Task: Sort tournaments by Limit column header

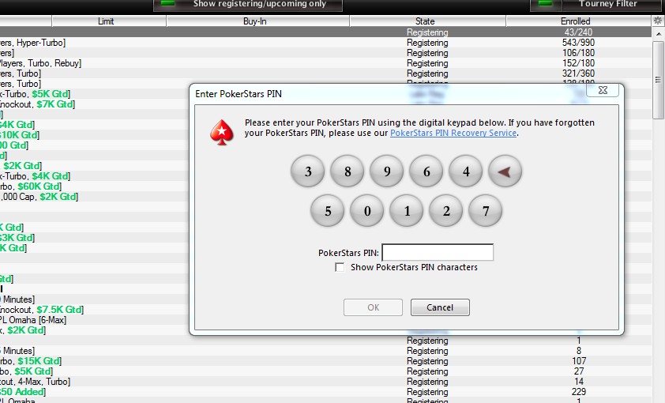Action: (x=109, y=21)
